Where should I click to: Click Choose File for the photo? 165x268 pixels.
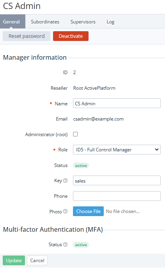(89, 211)
